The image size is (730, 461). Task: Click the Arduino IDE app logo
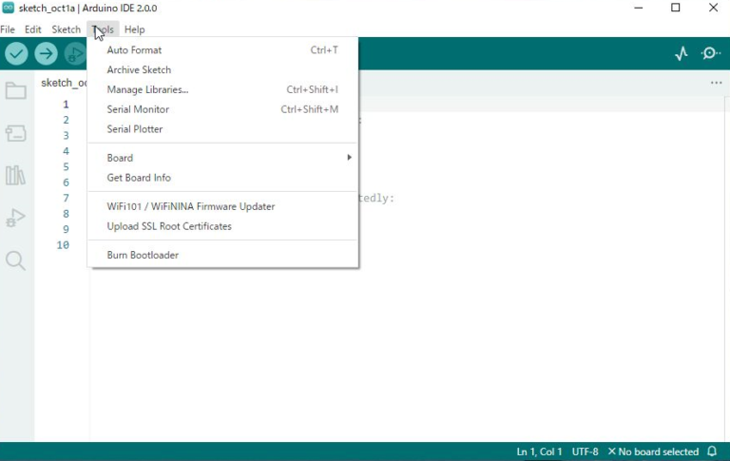pos(8,8)
